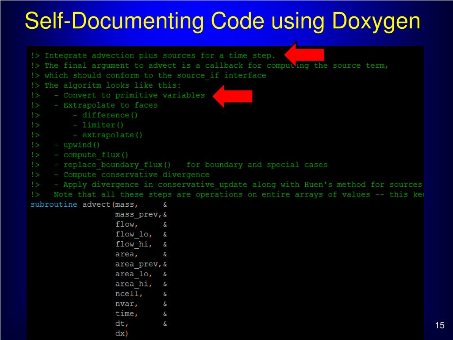This screenshot has width=453, height=340.
Task: Click the 'subroutine' keyword
Action: pyautogui.click(x=54, y=205)
